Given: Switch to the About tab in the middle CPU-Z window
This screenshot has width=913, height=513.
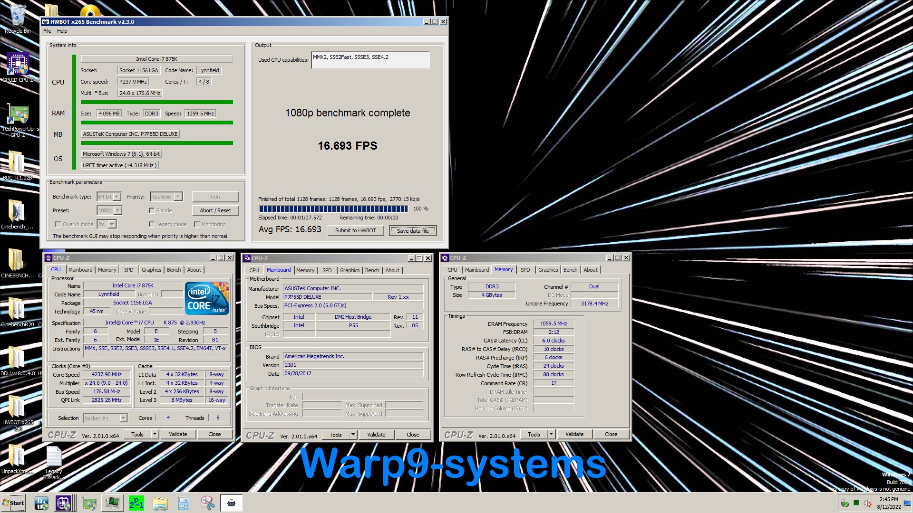Looking at the screenshot, I should coord(392,270).
